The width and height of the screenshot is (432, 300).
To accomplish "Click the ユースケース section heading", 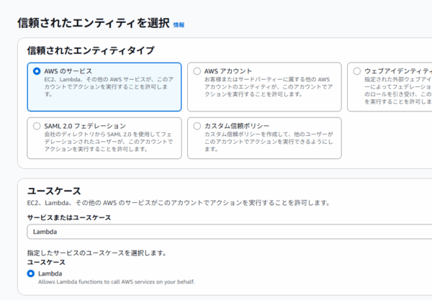I will coord(54,191).
